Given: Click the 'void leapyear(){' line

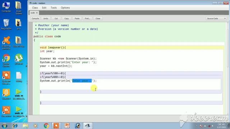Looking at the screenshot, I should [x=53, y=48].
